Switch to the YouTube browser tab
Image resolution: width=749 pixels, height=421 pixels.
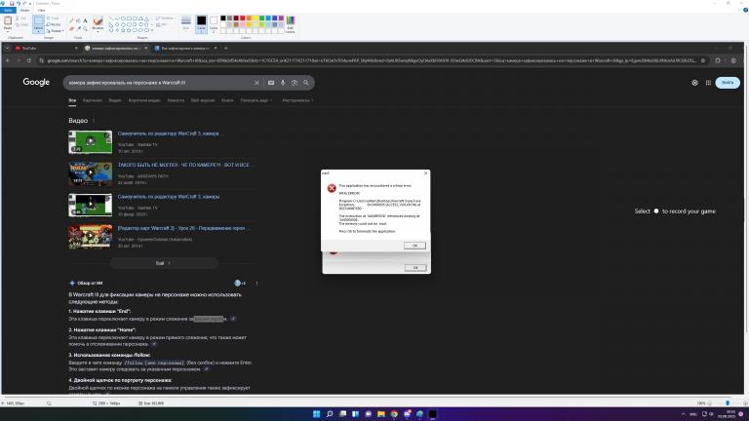(46, 48)
